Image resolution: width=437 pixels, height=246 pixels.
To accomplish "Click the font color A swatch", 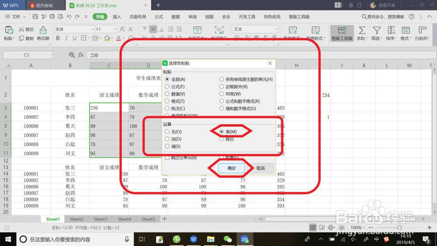I will point(118,38).
